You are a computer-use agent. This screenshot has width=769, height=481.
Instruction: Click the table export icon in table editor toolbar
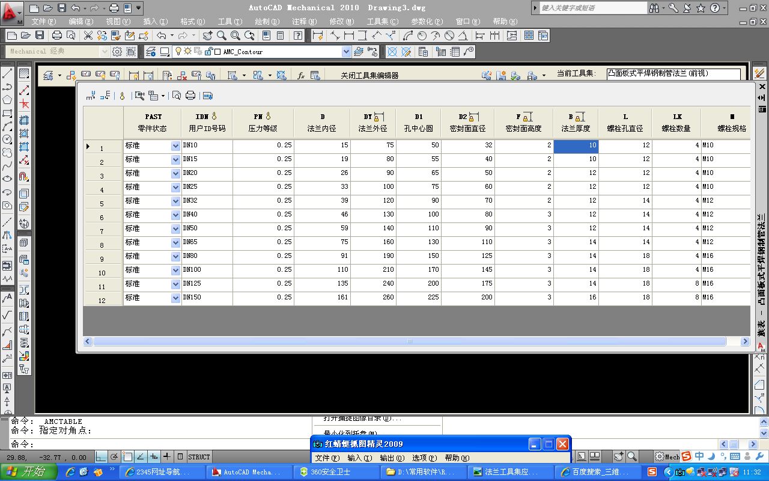[x=208, y=96]
